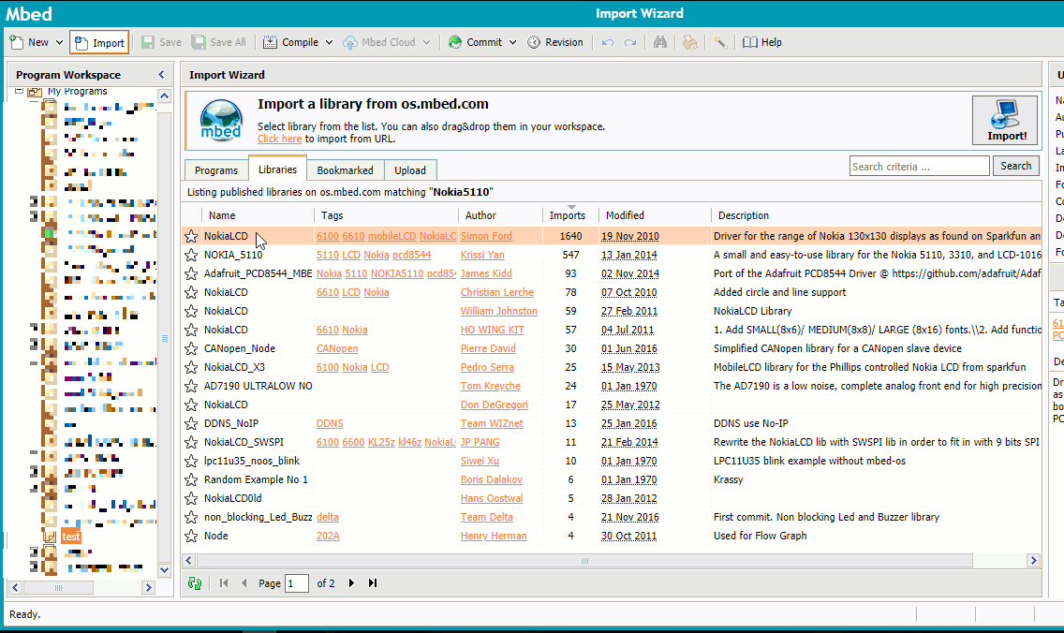Go to next page of library results
Image resolution: width=1064 pixels, height=633 pixels.
coord(352,583)
